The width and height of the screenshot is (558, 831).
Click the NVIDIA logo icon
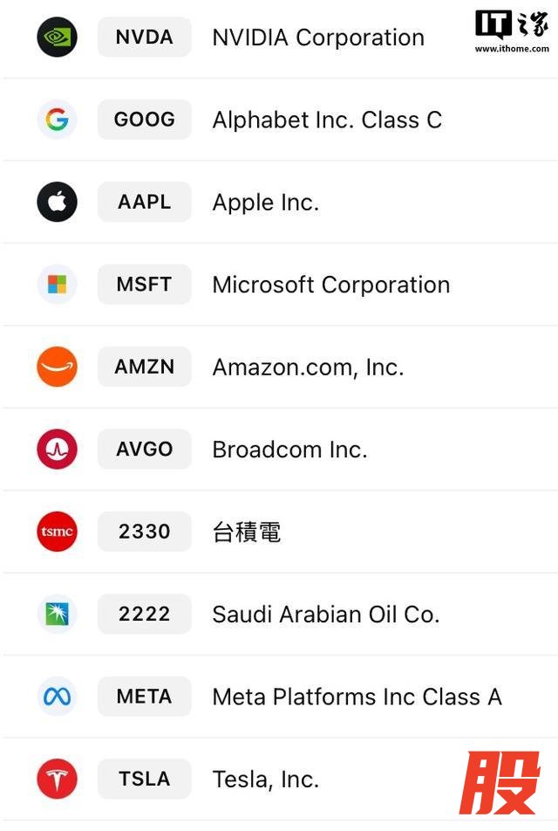point(58,38)
